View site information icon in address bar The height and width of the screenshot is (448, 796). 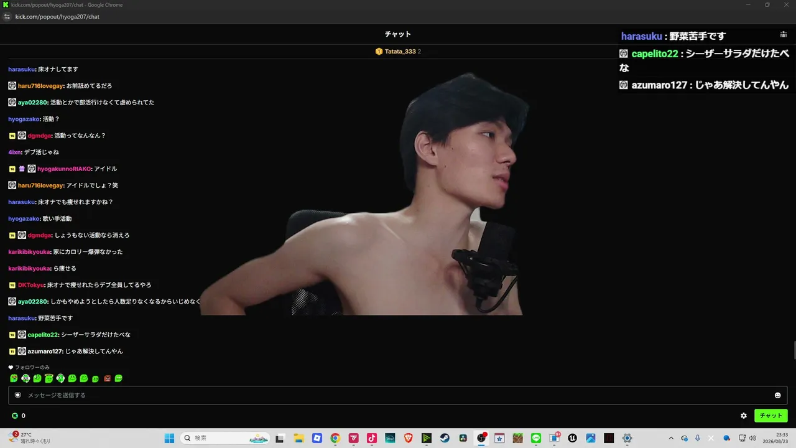7,17
